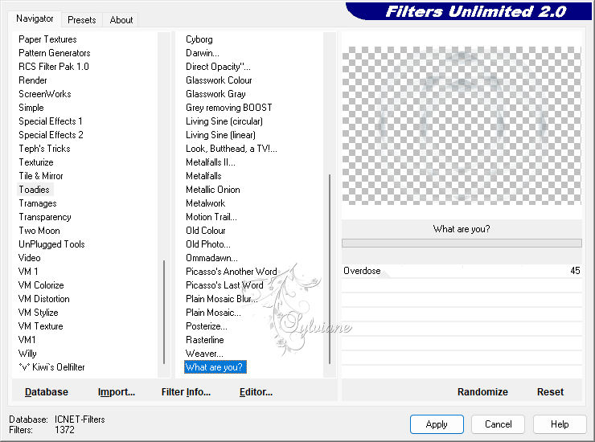Select Living Sine (linear) filter

pos(220,135)
